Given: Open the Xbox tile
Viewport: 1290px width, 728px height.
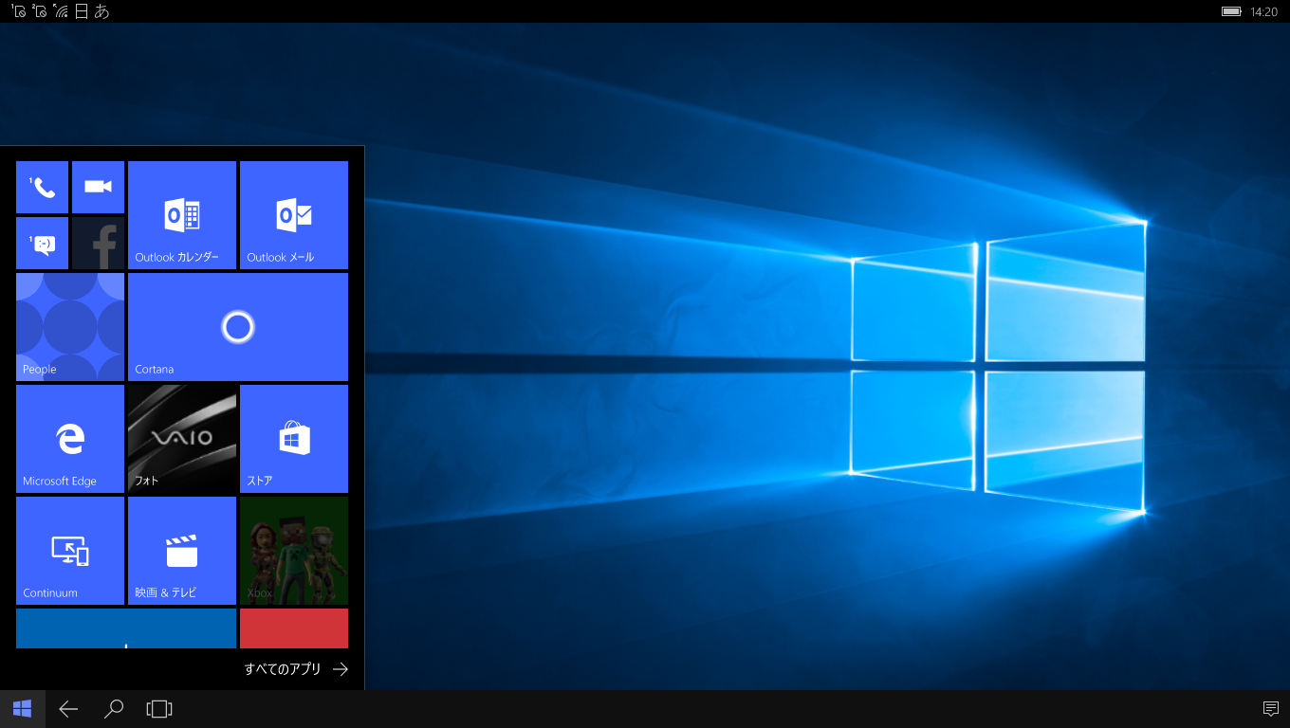Looking at the screenshot, I should tap(294, 551).
